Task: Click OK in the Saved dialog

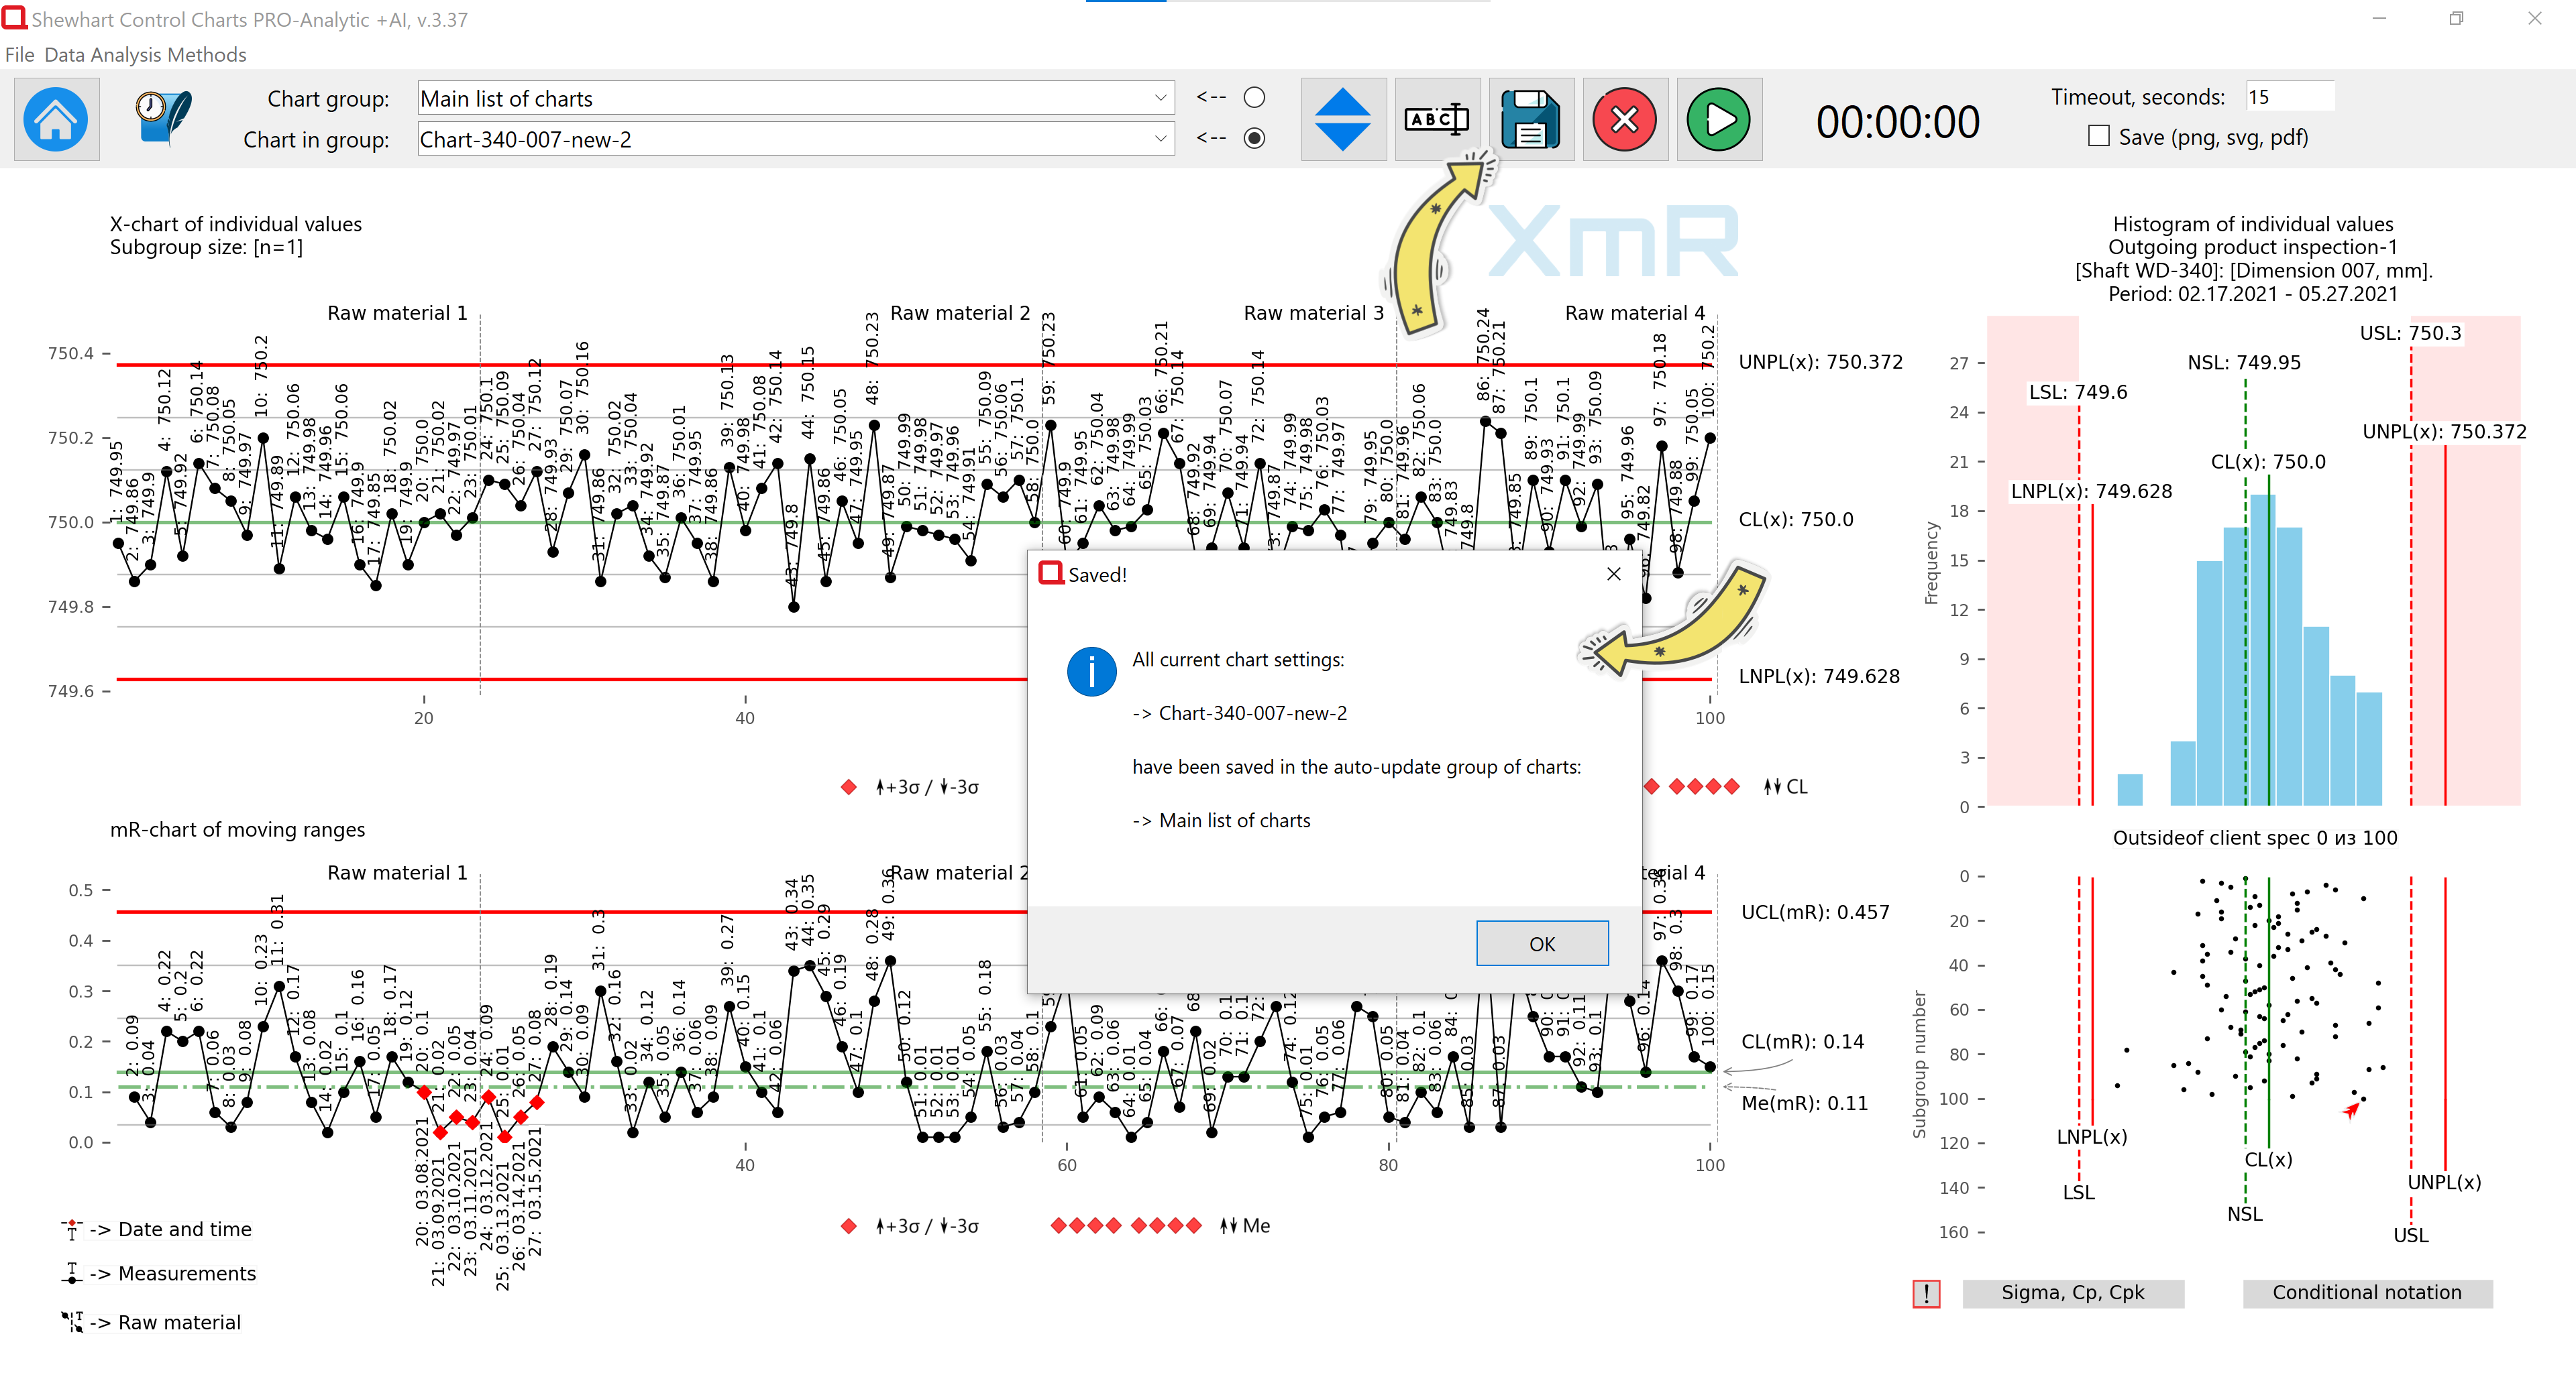Action: tap(1541, 943)
